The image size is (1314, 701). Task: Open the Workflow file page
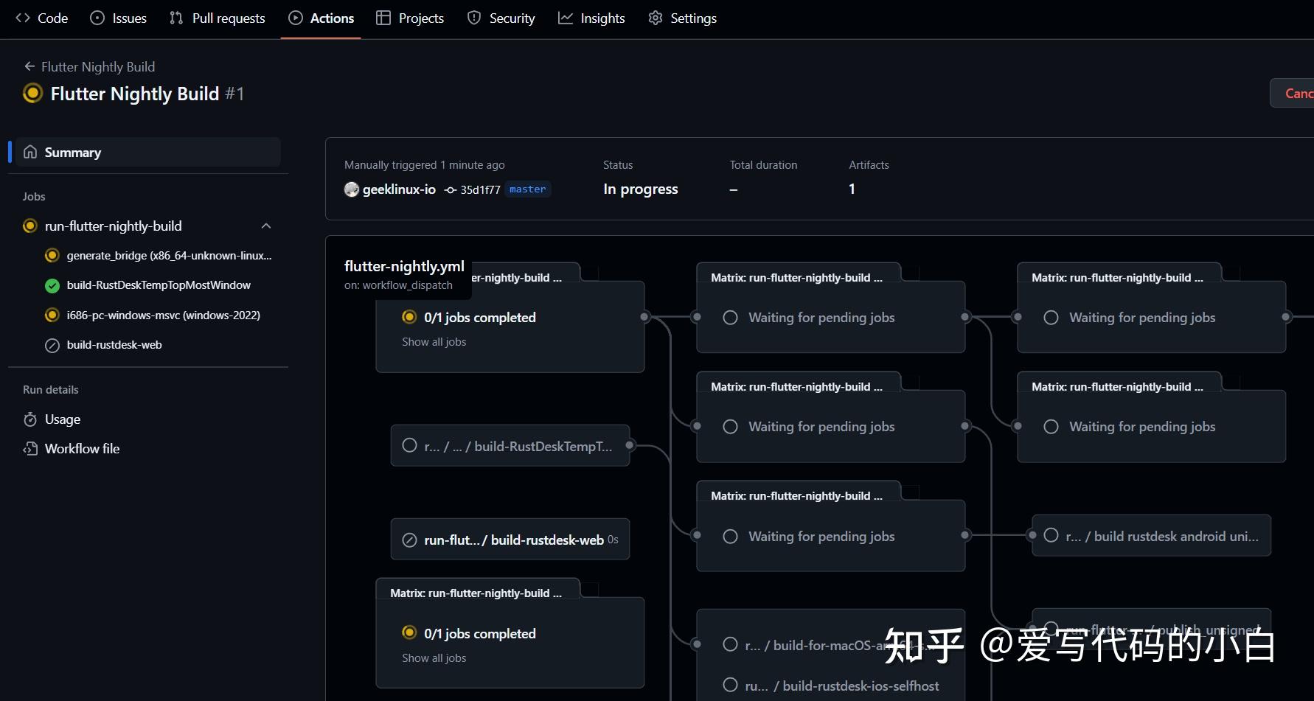[81, 448]
